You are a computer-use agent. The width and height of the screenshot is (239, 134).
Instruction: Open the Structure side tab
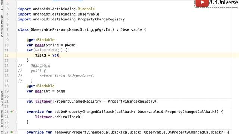coord(1,98)
